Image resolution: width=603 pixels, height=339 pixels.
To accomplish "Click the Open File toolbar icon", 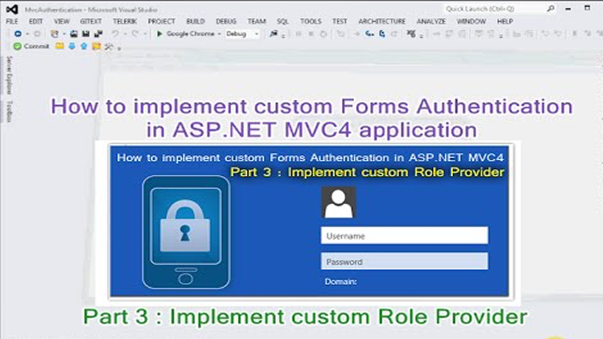I will pyautogui.click(x=73, y=34).
